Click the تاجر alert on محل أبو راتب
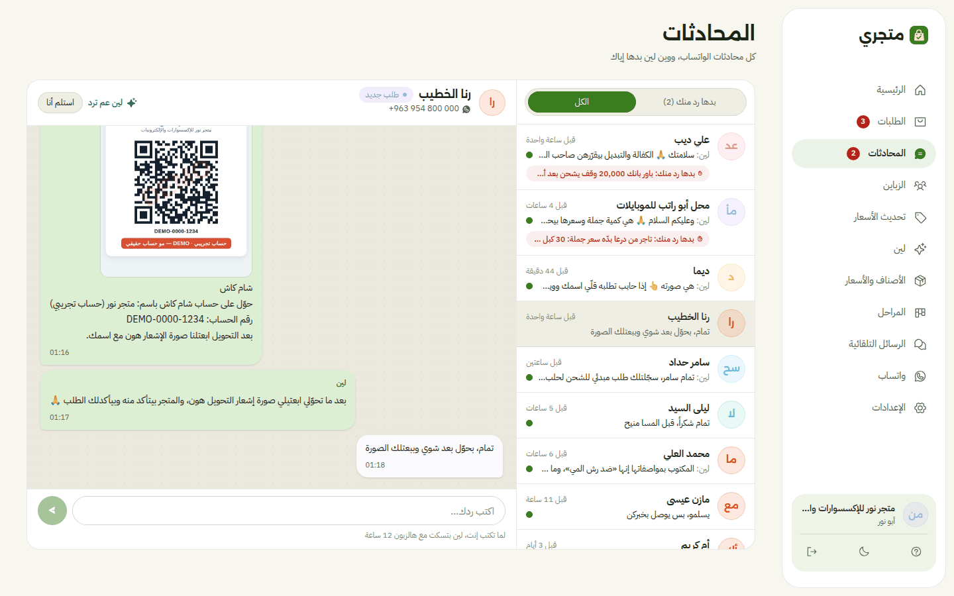Viewport: 954px width, 596px height. click(x=618, y=239)
